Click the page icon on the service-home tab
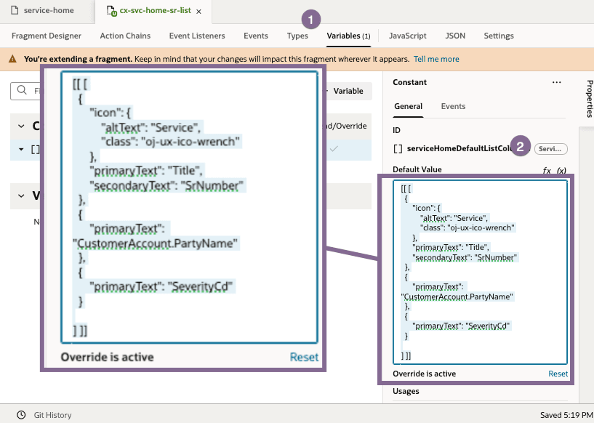 [15, 10]
